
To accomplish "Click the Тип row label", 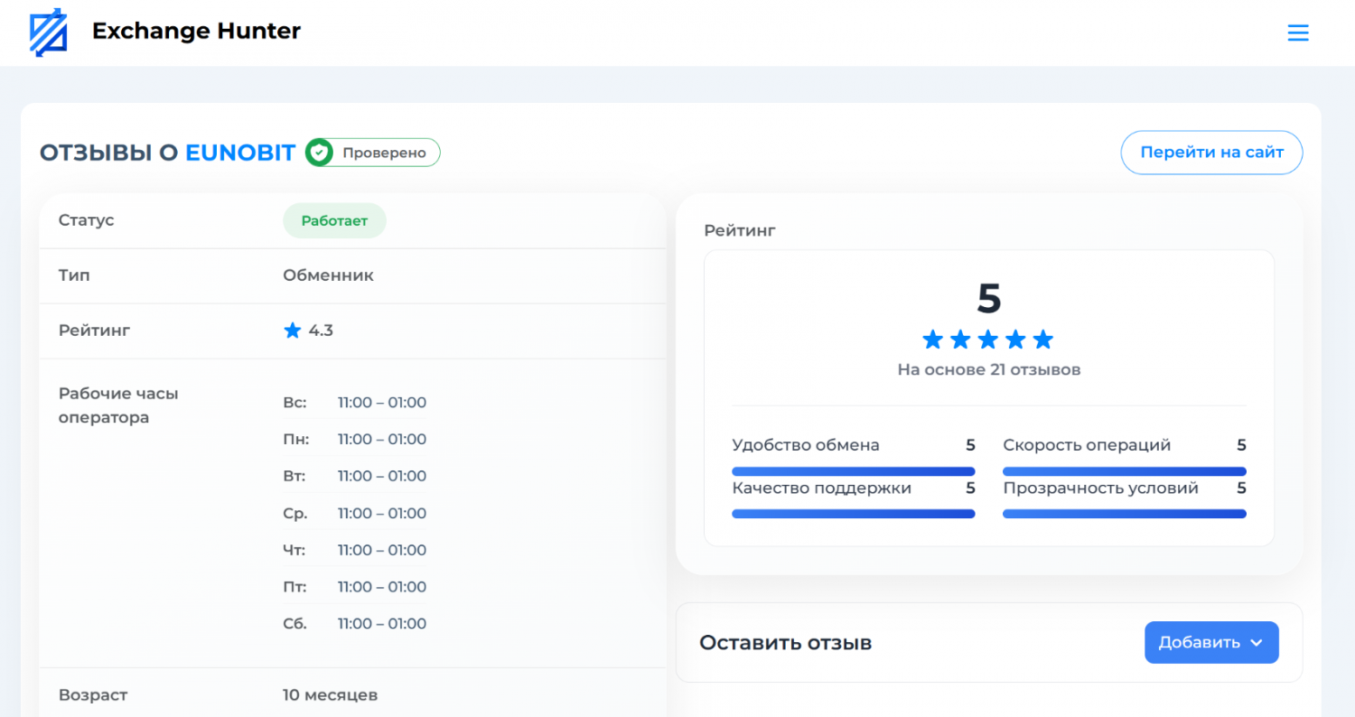I will 74,275.
